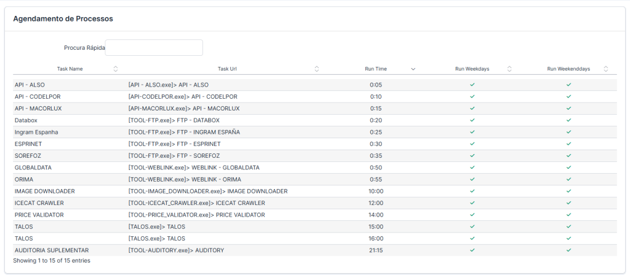
Task: Sort table by Run Time column header
Action: pos(376,69)
